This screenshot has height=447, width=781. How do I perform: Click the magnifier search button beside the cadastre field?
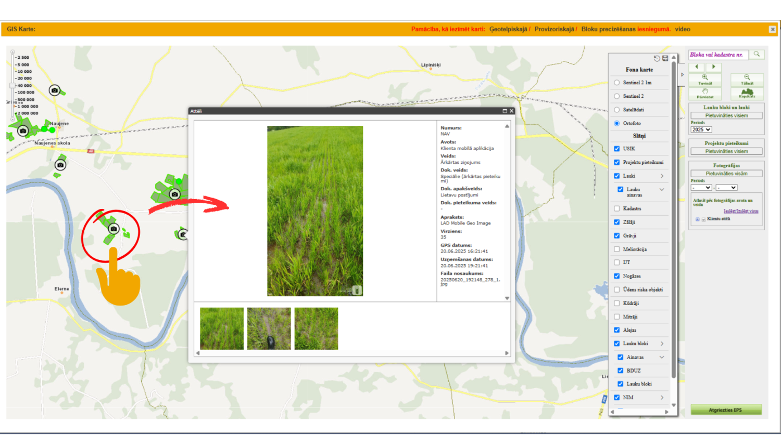[x=757, y=54]
